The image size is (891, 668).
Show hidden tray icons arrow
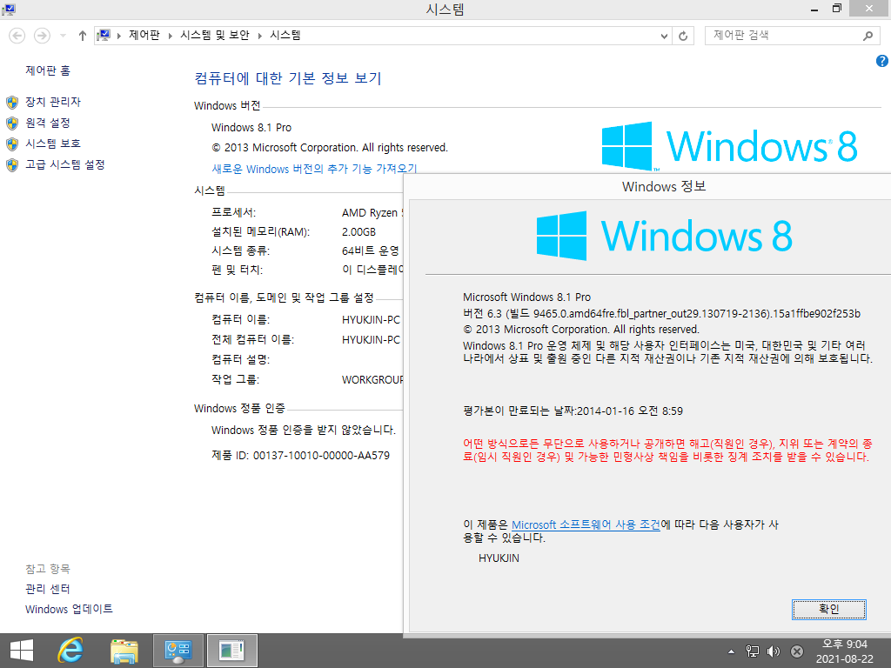[x=731, y=651]
